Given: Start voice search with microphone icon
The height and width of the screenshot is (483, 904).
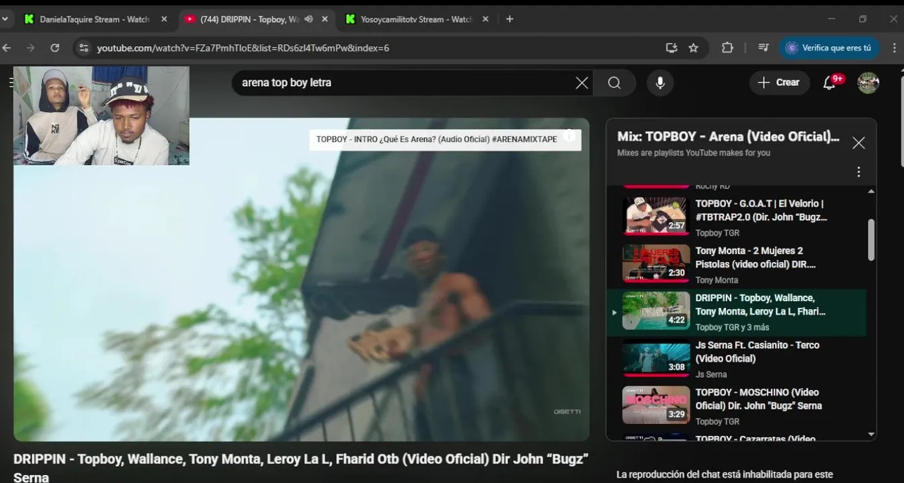Looking at the screenshot, I should tap(660, 83).
